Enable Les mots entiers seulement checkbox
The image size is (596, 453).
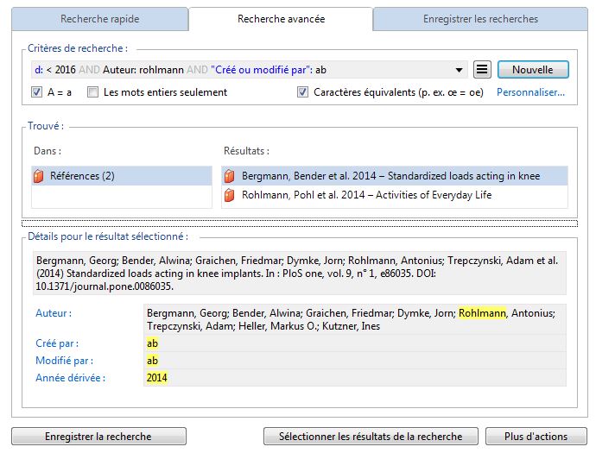click(x=92, y=92)
